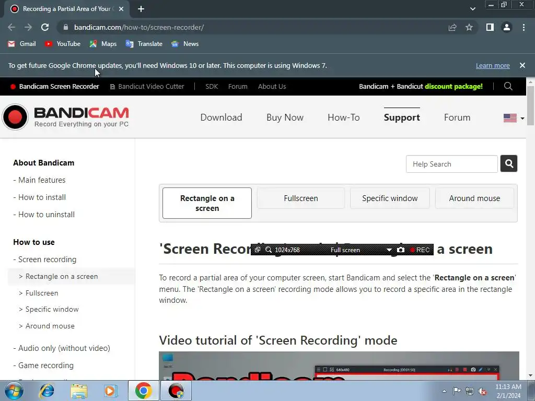Click Bandicam Screen Recorder in top bar

point(55,87)
